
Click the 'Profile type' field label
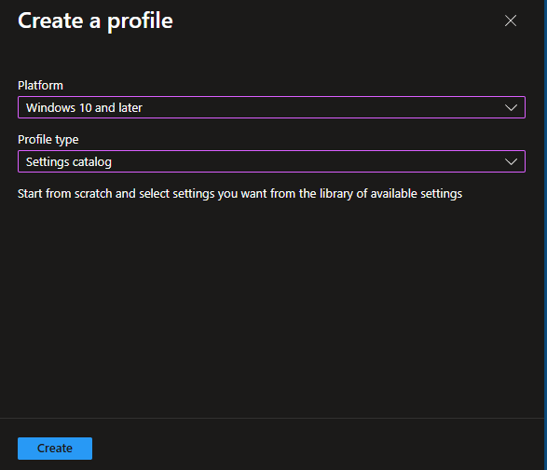[48, 140]
